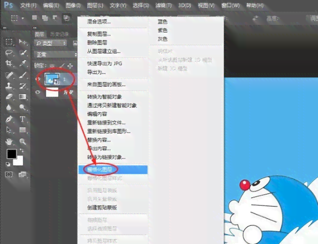Viewport: 318px width, 244px height.
Task: Open the 编辑(E) menu
Action: coord(51,5)
